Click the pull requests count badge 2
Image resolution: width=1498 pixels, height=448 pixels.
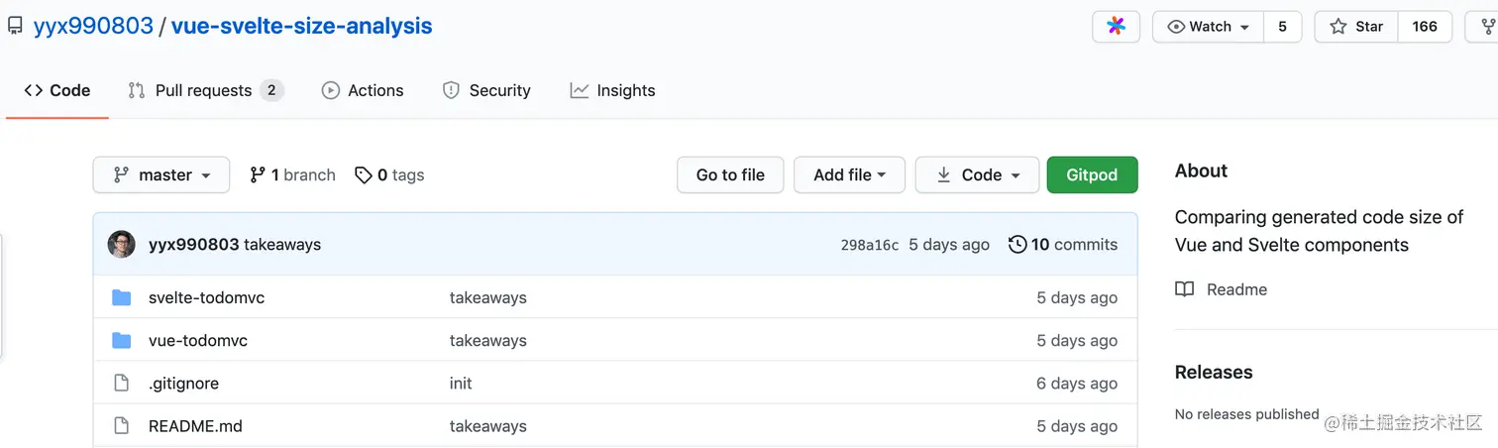point(272,90)
